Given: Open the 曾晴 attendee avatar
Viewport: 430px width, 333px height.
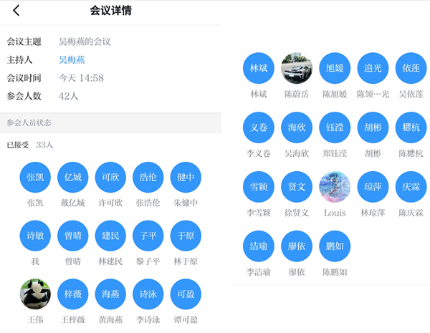Looking at the screenshot, I should click(x=73, y=236).
